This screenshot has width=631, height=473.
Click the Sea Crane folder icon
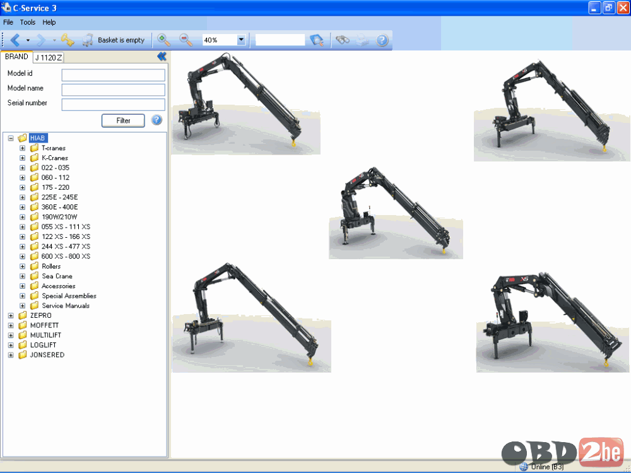[34, 276]
